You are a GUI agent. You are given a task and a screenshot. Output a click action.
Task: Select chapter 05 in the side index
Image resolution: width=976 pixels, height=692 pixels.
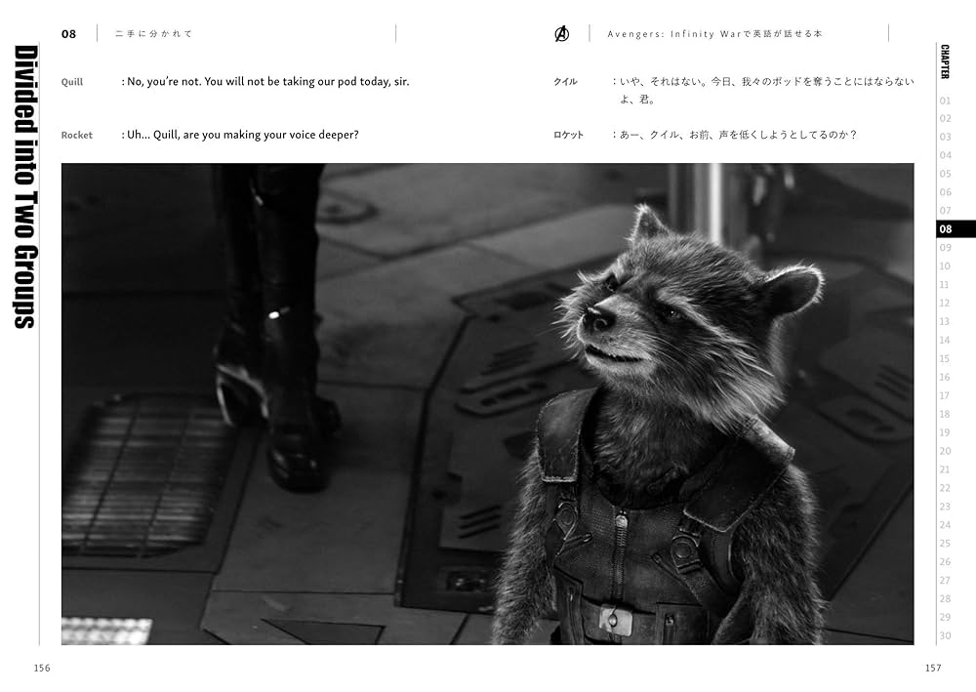click(946, 174)
